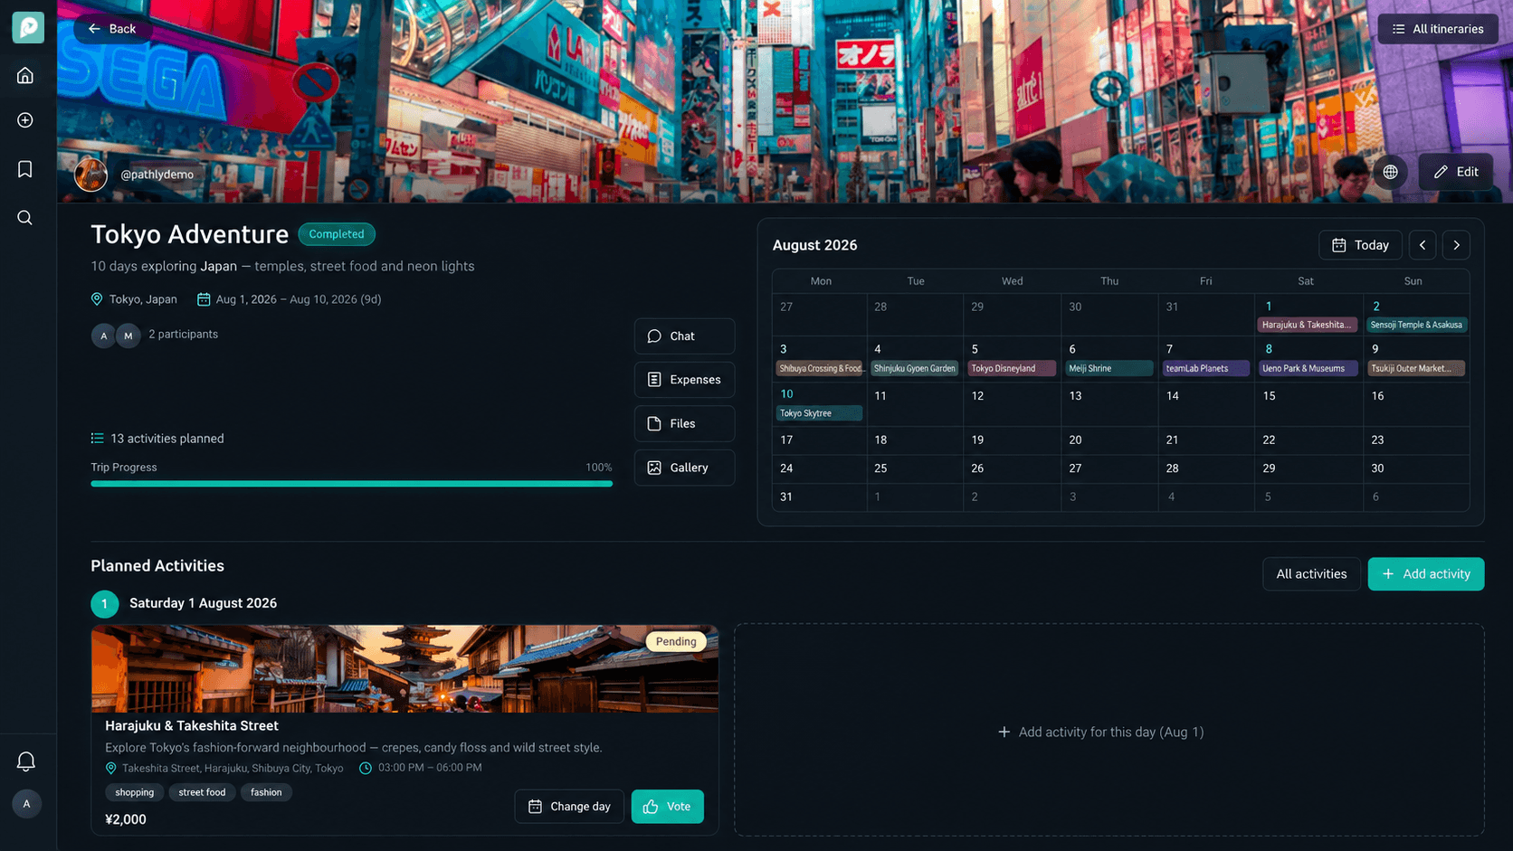The height and width of the screenshot is (851, 1513).
Task: Click the @pathlydemo profile avatar
Action: click(90, 175)
